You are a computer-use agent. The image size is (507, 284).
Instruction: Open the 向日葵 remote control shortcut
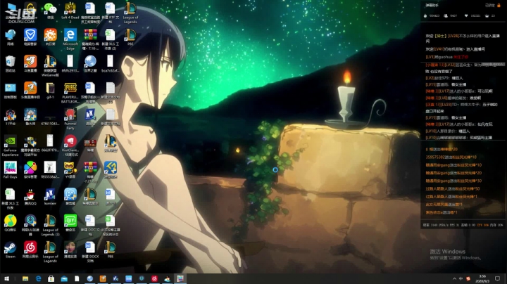click(x=50, y=37)
